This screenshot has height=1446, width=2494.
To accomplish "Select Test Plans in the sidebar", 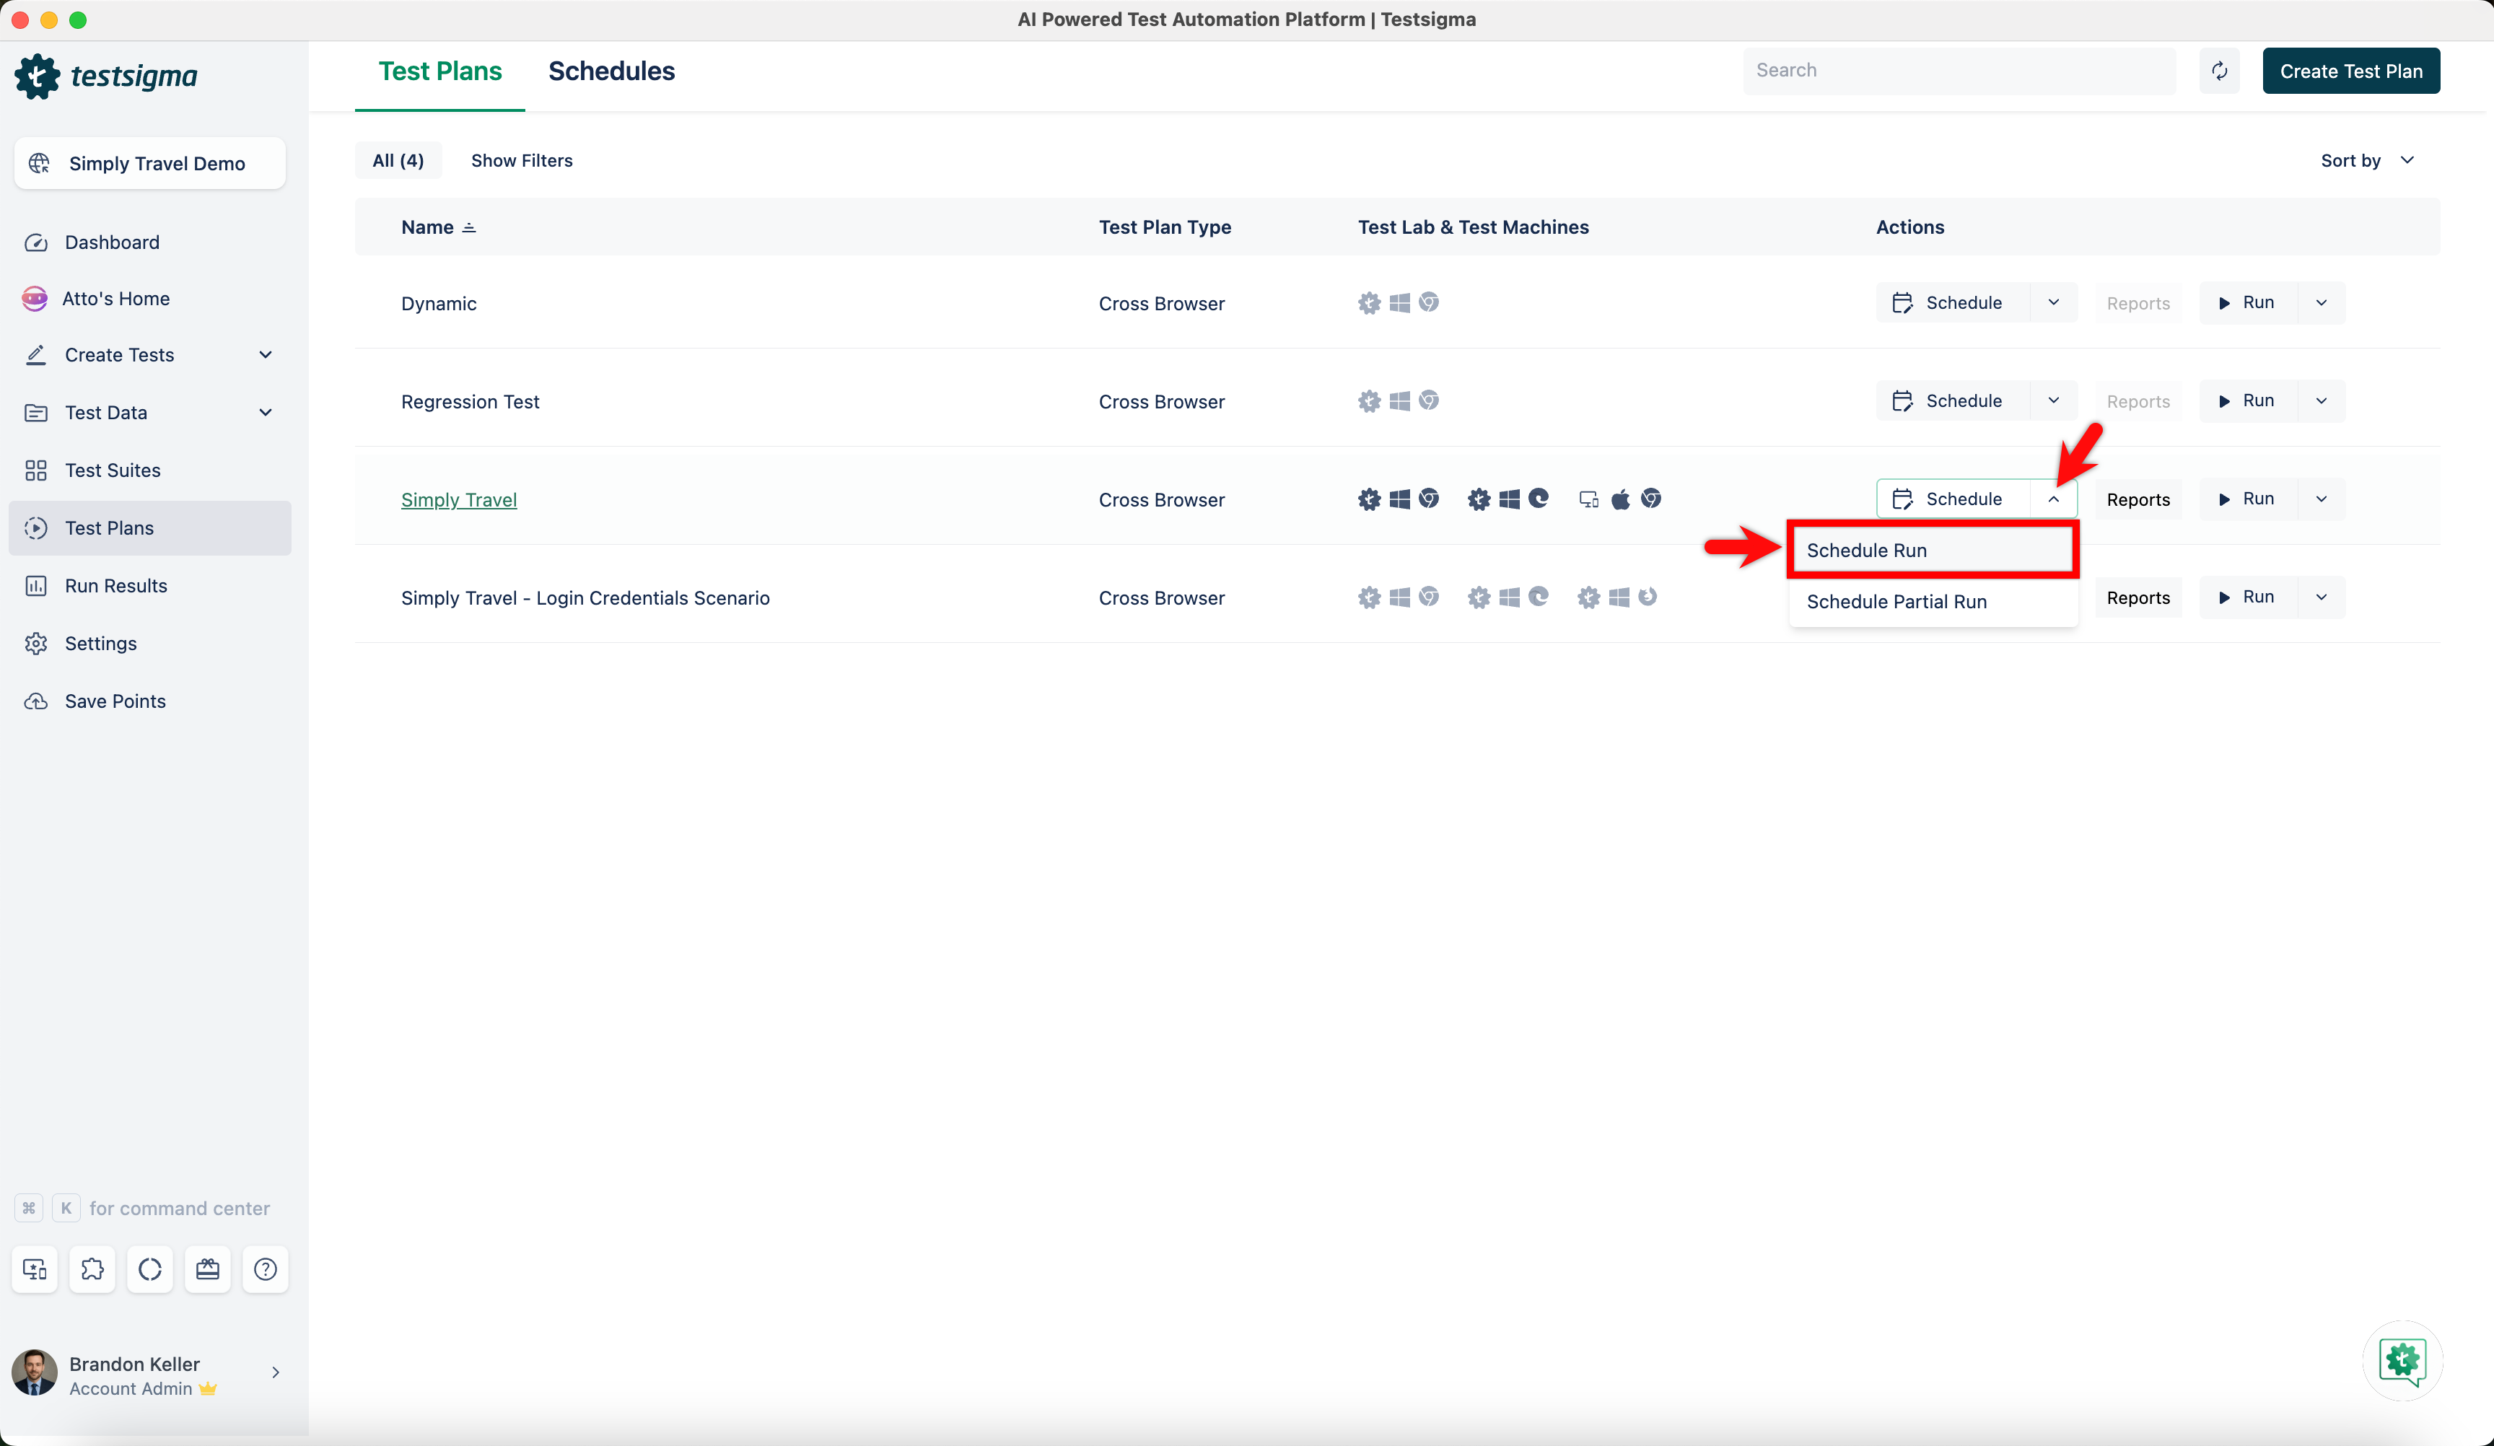I will pyautogui.click(x=149, y=527).
